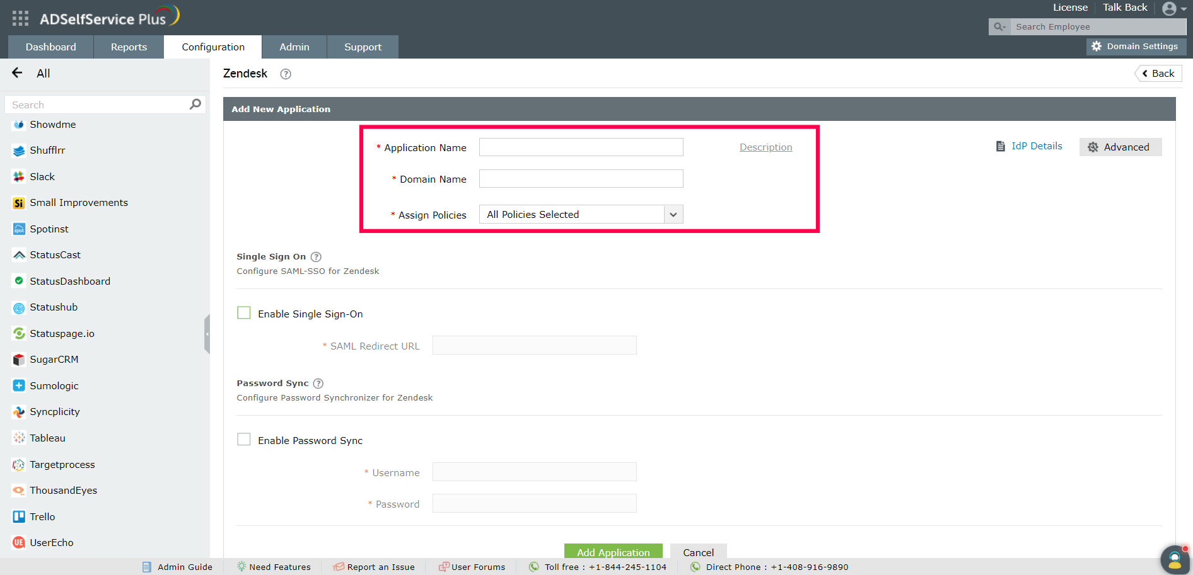The image size is (1193, 575).
Task: Click the Toll free phone number text
Action: (605, 567)
